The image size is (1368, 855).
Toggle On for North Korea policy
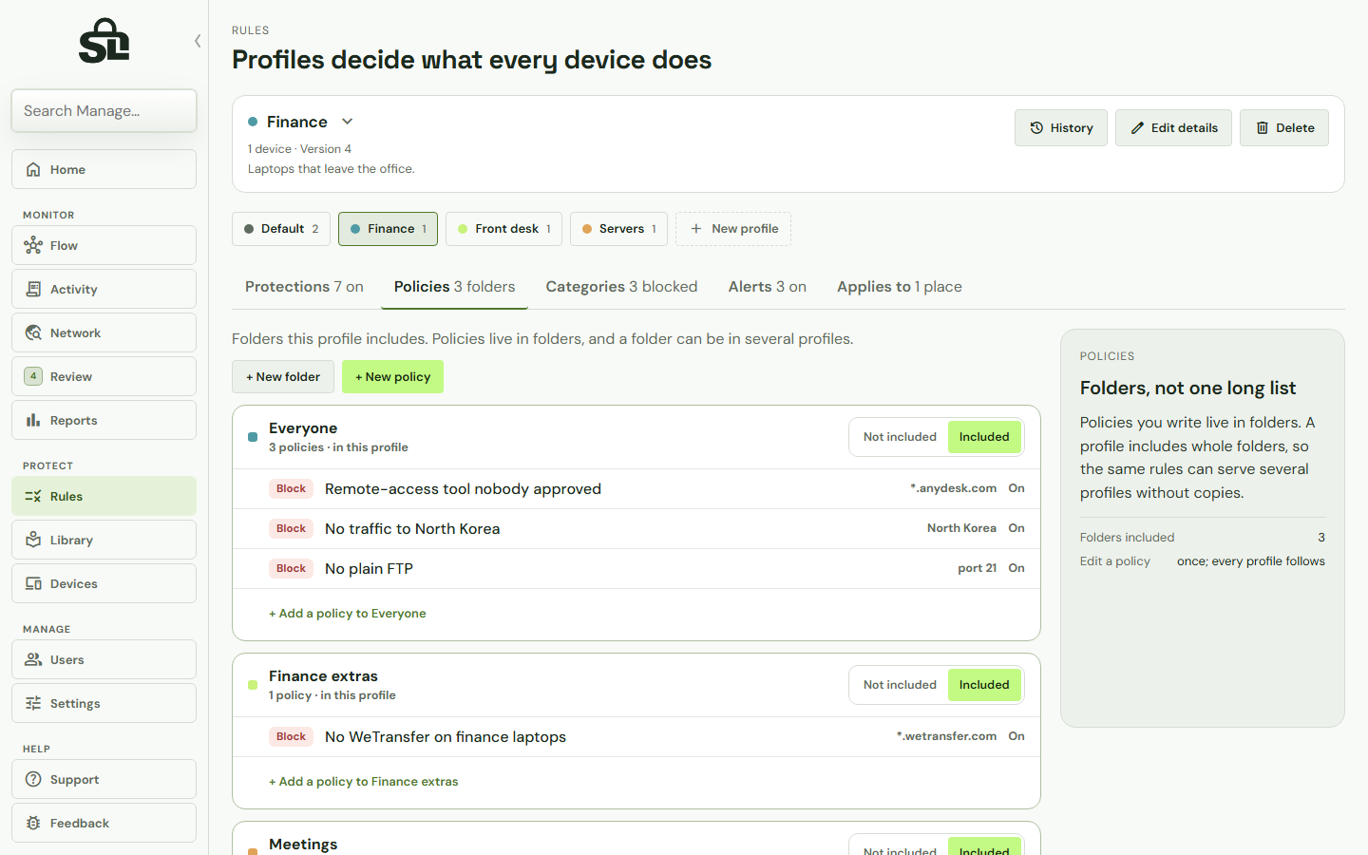pos(1016,528)
